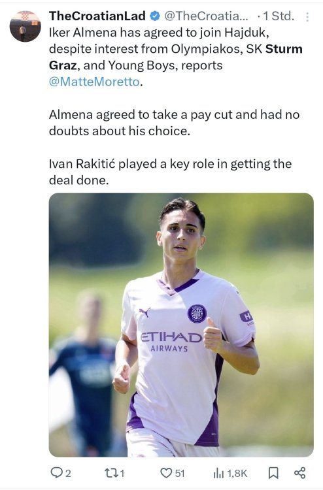
Task: Bookmark this tweet
Action: [273, 473]
